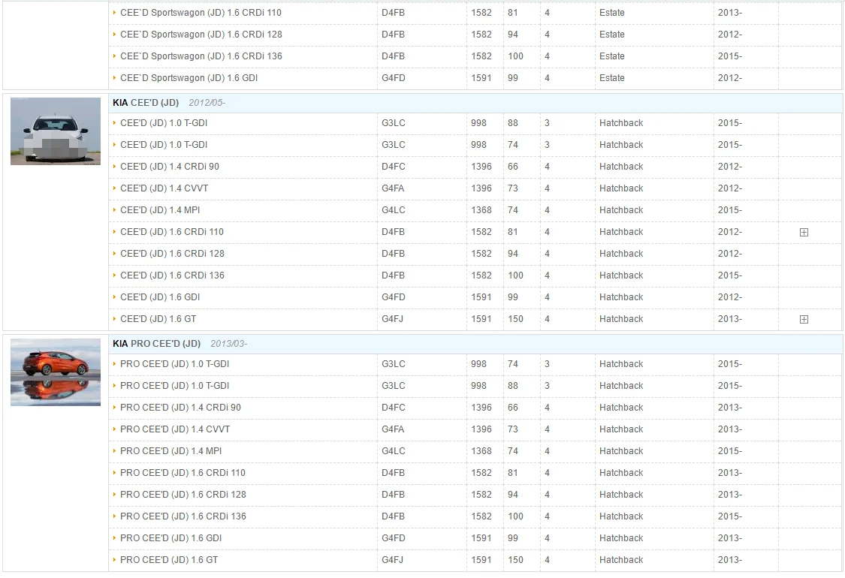Click Hatchback in PRO CEE'D 1.6 GDI row
The height and width of the screenshot is (578, 845).
click(621, 538)
